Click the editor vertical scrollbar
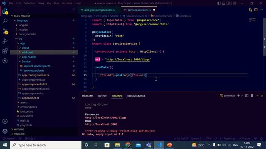Screen dimensions: 266x149 [264, 37]
